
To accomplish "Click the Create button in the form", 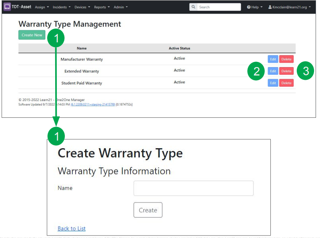I will click(148, 210).
